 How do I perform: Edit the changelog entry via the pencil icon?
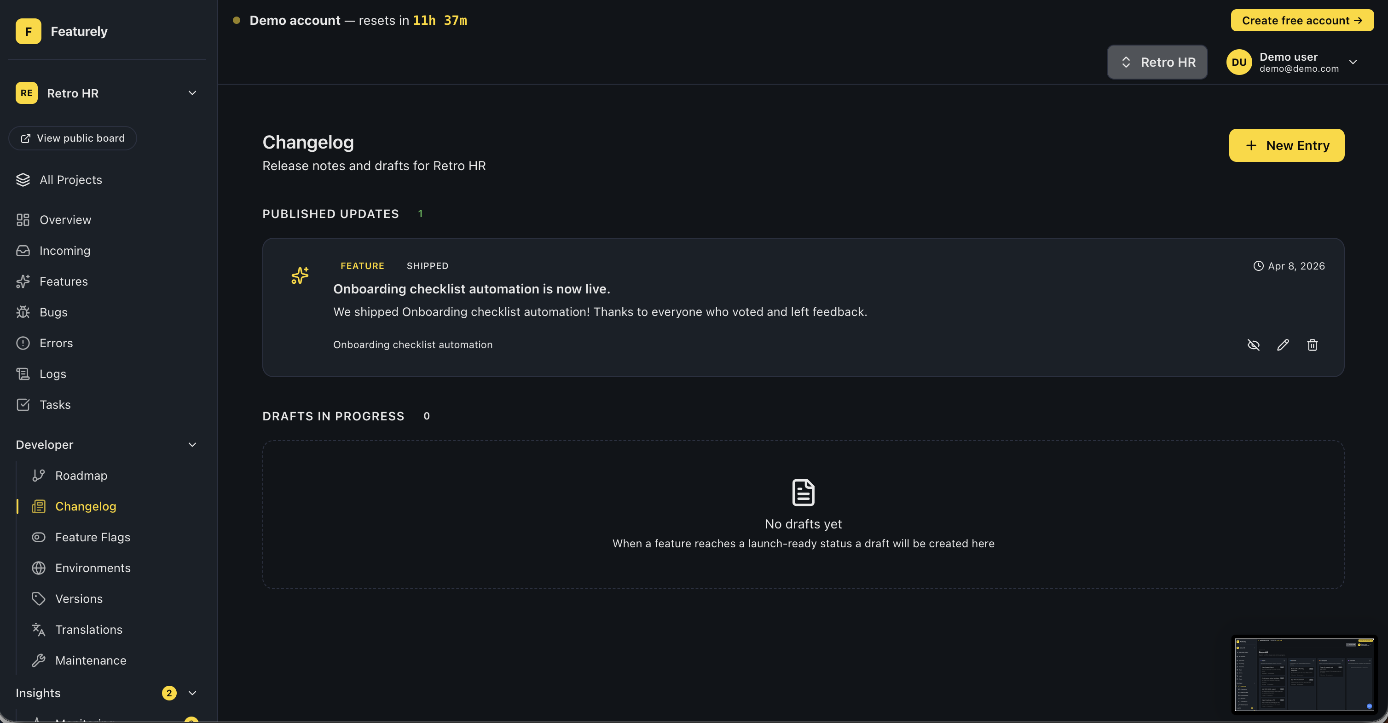[x=1283, y=345]
